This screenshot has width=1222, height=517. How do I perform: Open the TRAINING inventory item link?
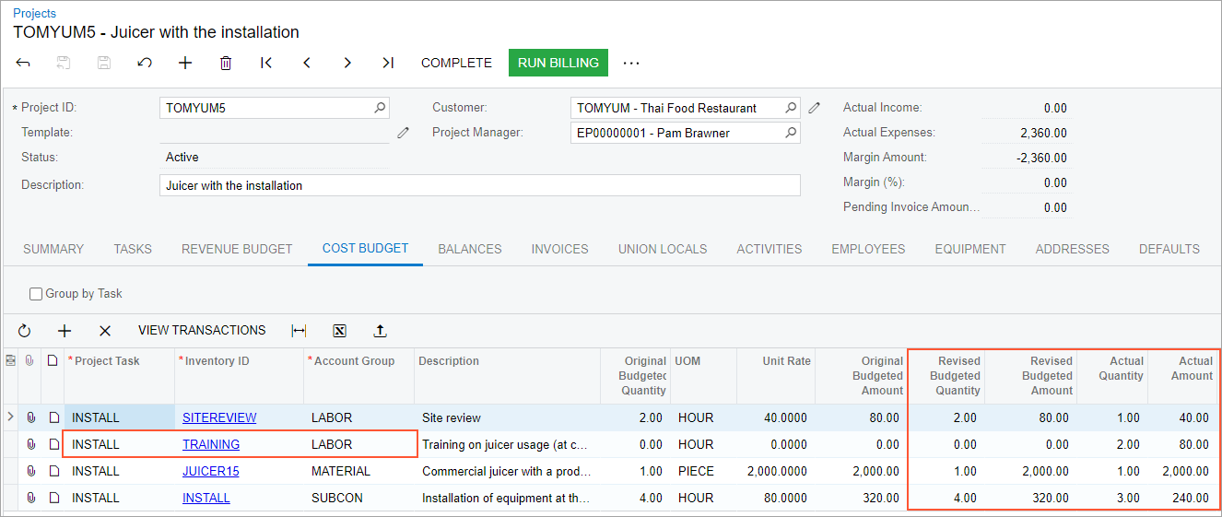[x=211, y=444]
